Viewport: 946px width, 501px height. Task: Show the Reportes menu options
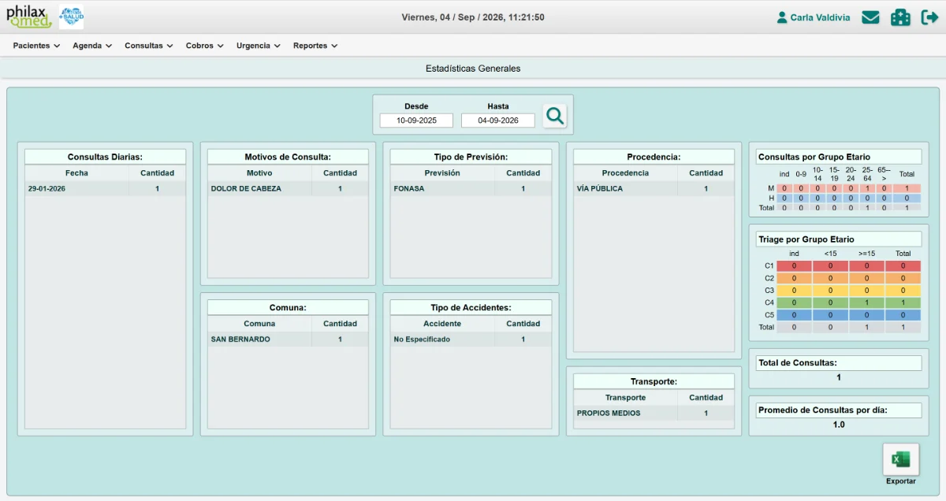click(x=315, y=46)
